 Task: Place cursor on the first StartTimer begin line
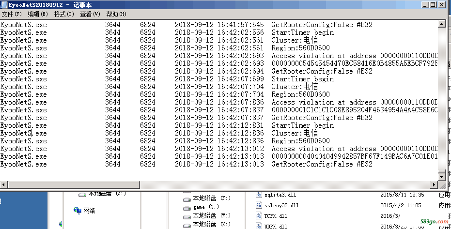(302, 32)
